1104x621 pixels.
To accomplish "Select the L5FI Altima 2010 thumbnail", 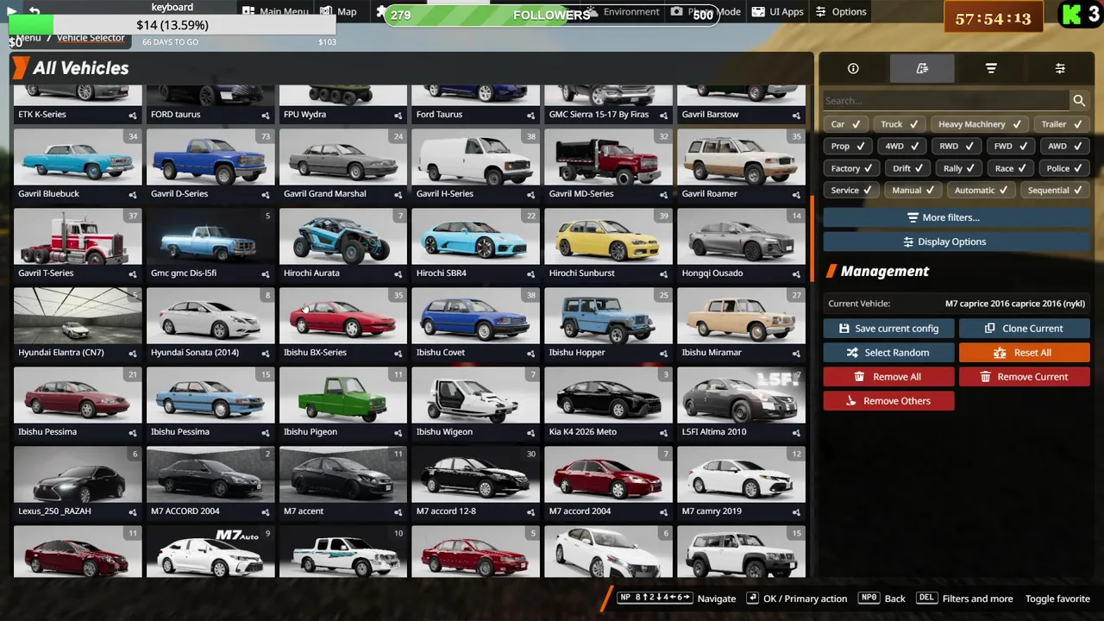I will pos(741,396).
